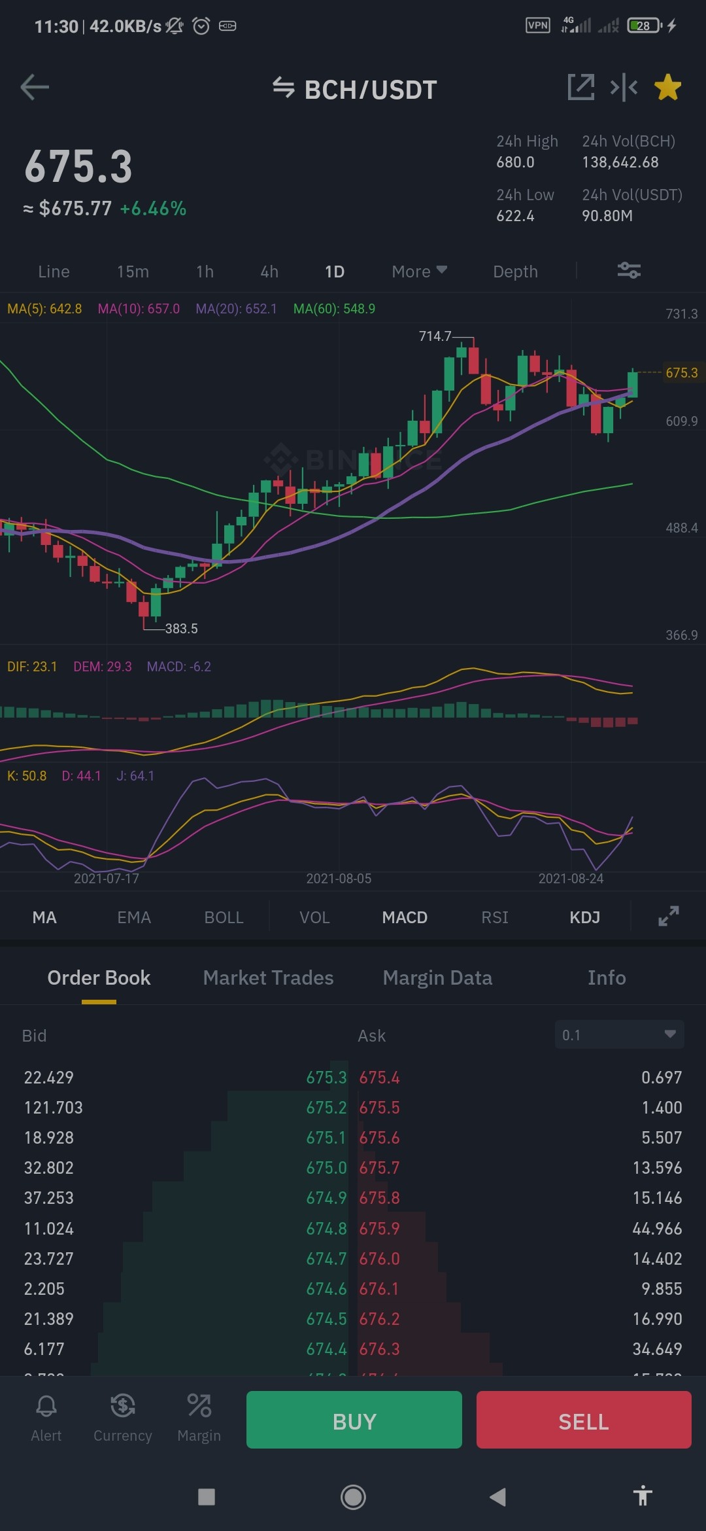Select the 675.4 ask price row
Viewport: 706px width, 1531px height.
click(520, 1078)
